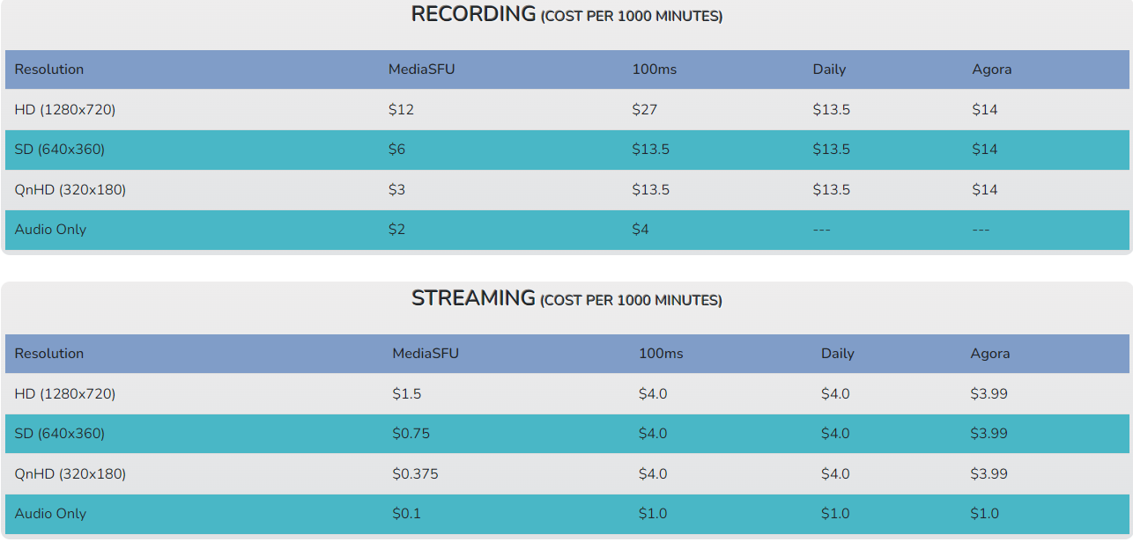1133x542 pixels.
Task: Click SD (640x360) row label in Streaming table
Action: pos(59,434)
